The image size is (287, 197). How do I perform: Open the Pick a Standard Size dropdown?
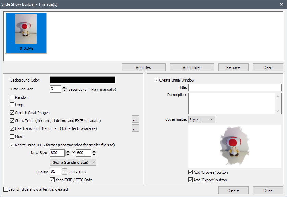pyautogui.click(x=73, y=162)
